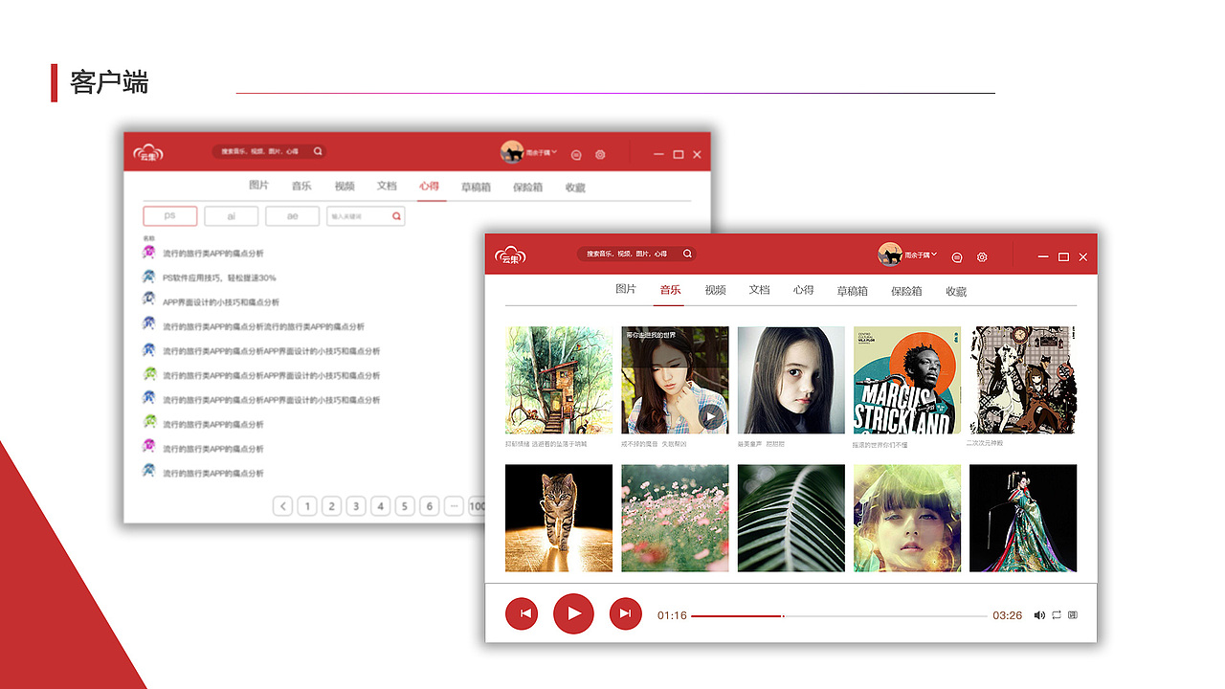Open the article 'APP界面设计的小技巧和痛点分析'
The image size is (1225, 689).
point(221,302)
